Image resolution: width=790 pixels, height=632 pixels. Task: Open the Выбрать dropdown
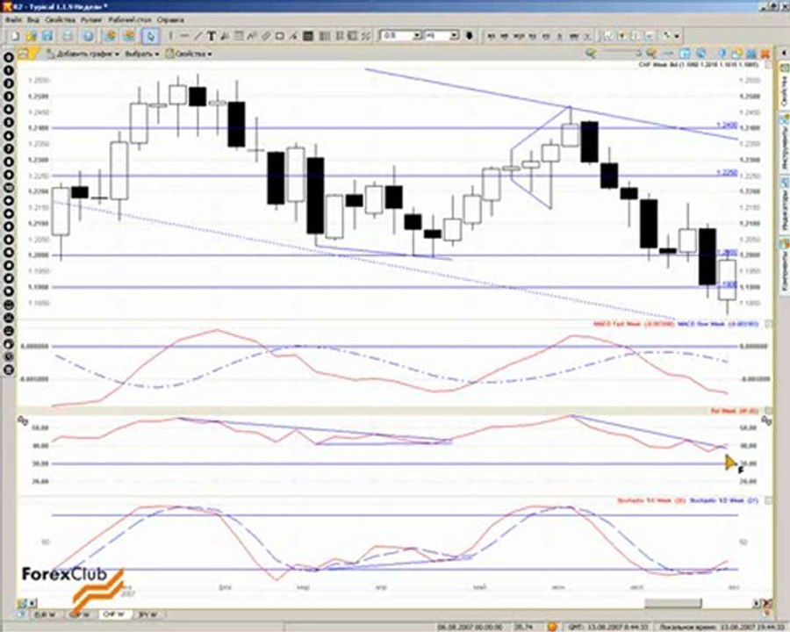141,54
